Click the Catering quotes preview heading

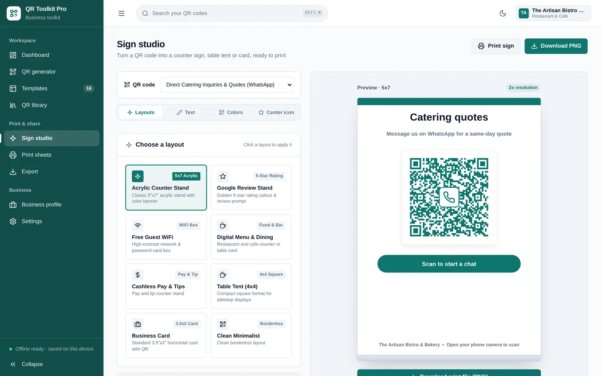(x=449, y=117)
